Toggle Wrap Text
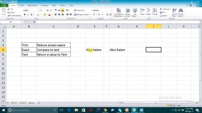Viewport: 202px width, 113px height. coord(79,10)
